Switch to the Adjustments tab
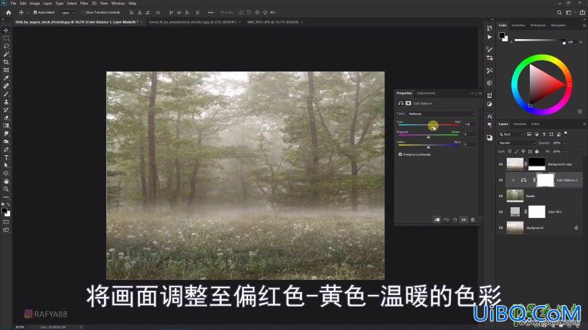Screen dimensions: 588x330 (x=426, y=93)
